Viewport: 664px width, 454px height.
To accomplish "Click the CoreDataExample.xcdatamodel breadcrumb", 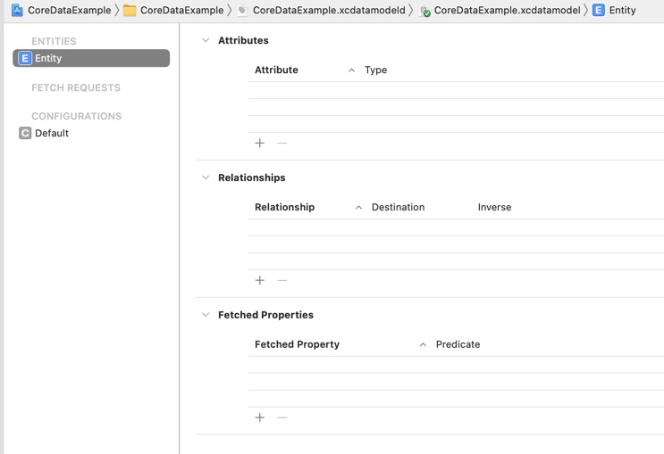I will point(506,10).
